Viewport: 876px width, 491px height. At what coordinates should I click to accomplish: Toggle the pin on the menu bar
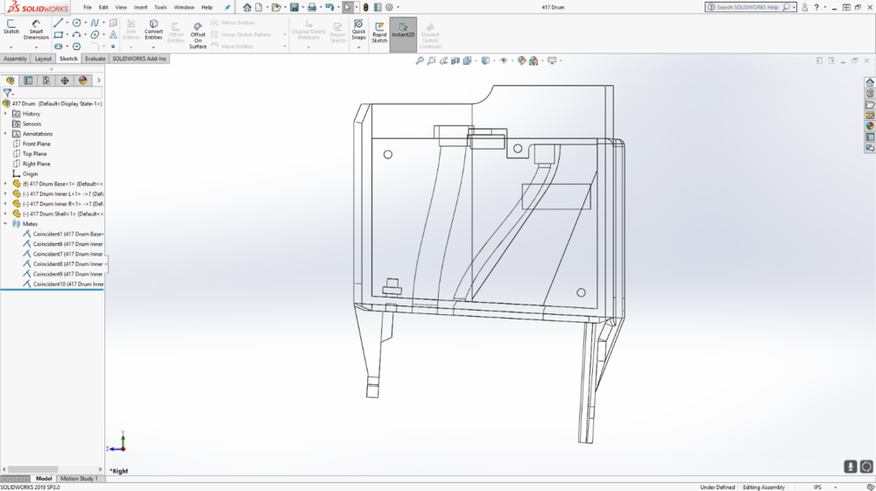click(228, 7)
